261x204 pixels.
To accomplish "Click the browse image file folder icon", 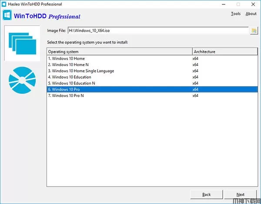I will click(254, 30).
